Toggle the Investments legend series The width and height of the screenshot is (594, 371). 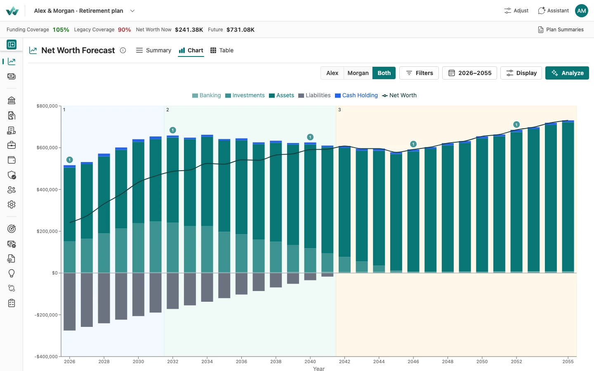245,95
